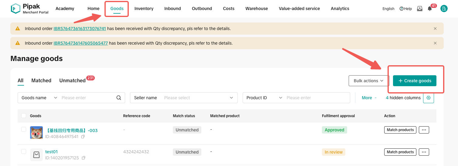Copy ID 140201957125 with copy icon
458x166 pixels.
point(84,158)
